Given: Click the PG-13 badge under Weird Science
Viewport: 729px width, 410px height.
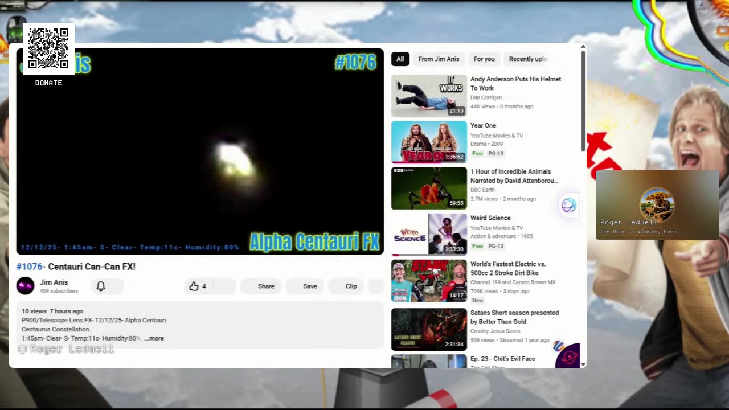Looking at the screenshot, I should click(495, 246).
